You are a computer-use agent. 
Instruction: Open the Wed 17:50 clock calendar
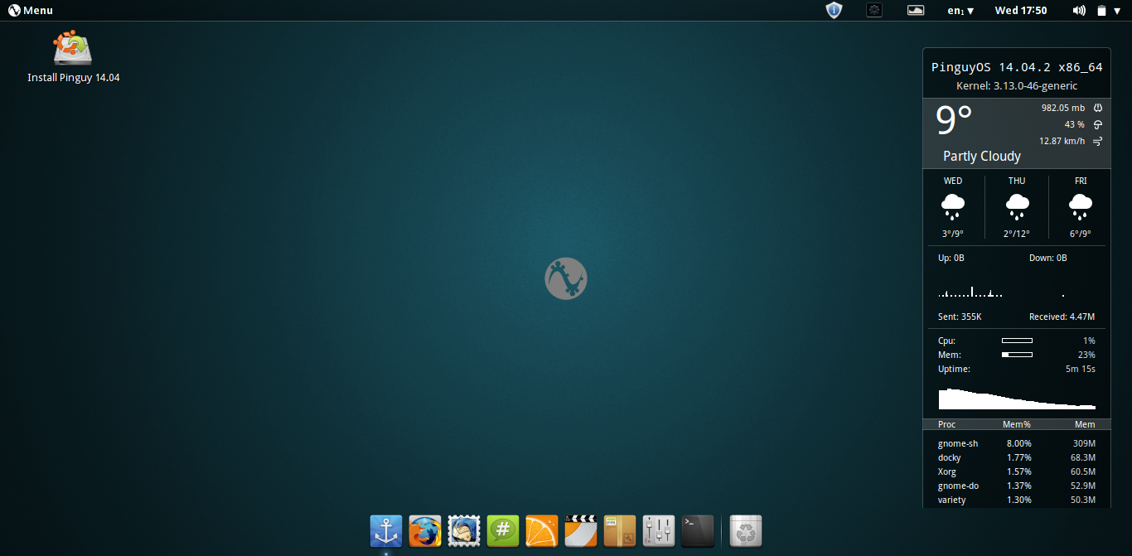tap(1021, 11)
